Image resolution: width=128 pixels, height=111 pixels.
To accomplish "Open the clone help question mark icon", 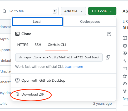I will point(109,34).
